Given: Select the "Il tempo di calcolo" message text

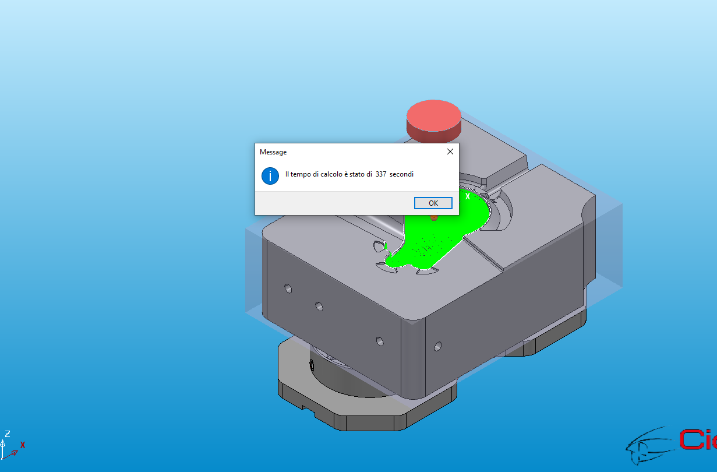Looking at the screenshot, I should tap(349, 174).
